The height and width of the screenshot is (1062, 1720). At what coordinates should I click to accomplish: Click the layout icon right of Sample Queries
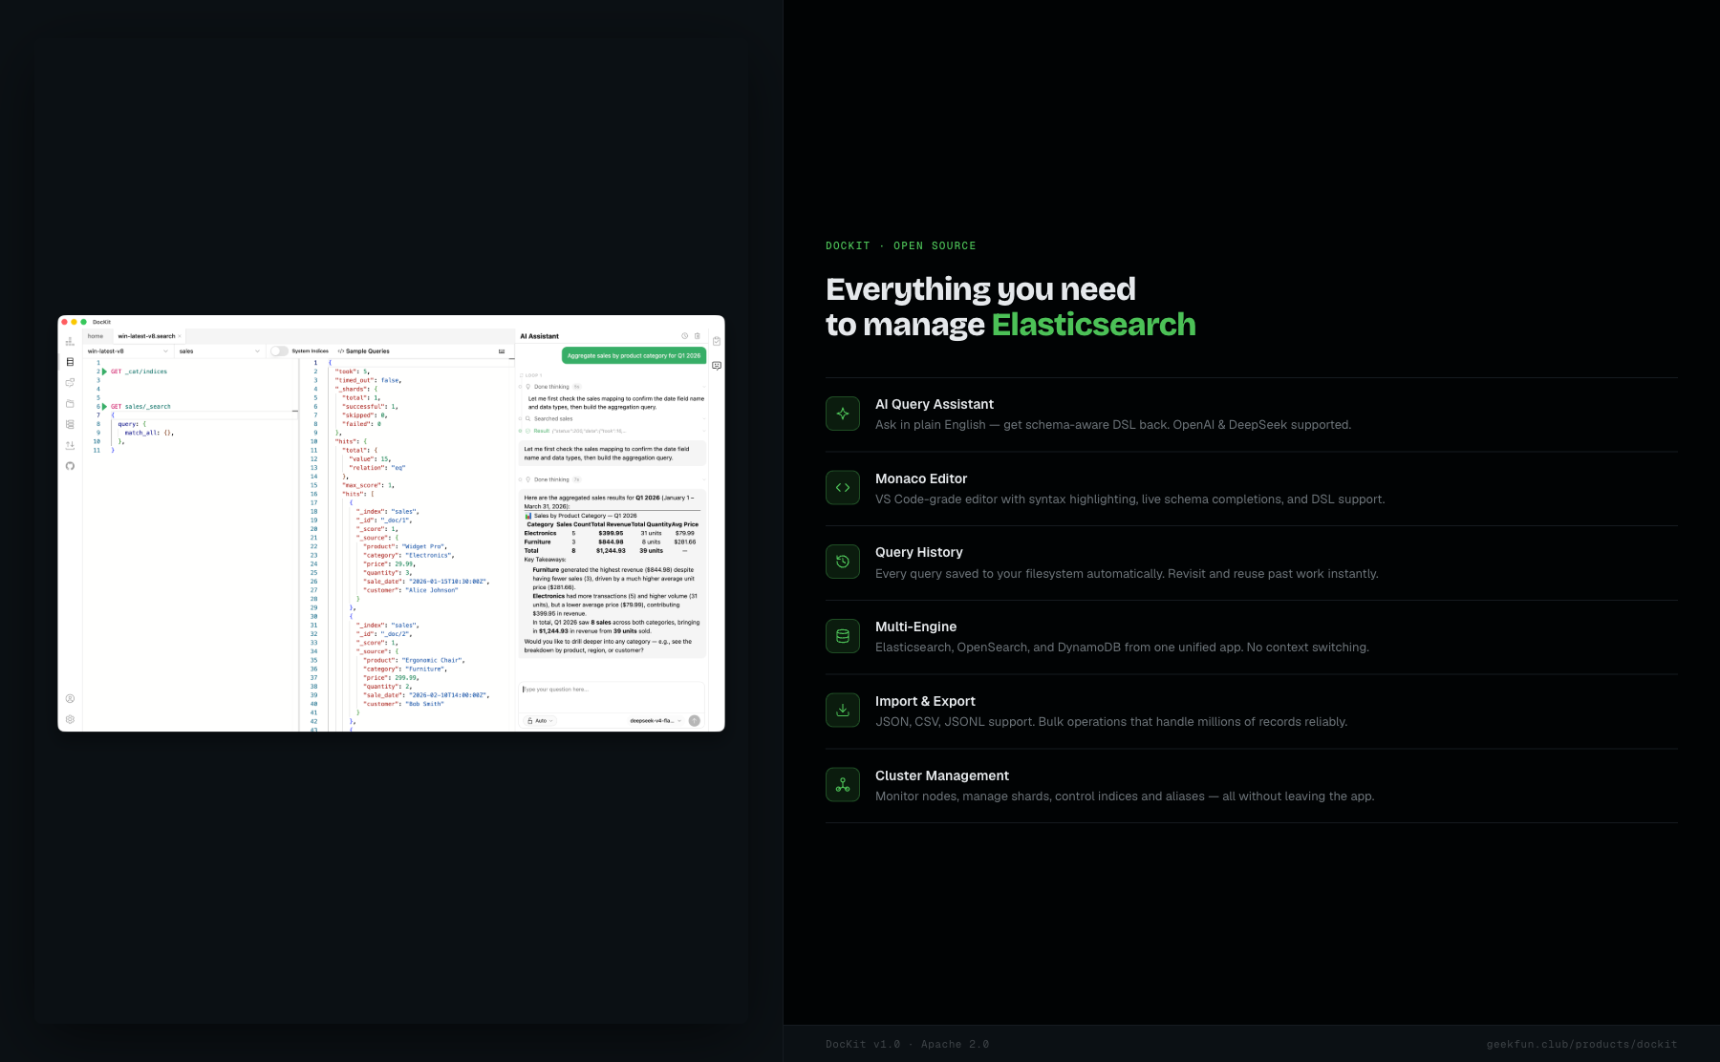(x=502, y=351)
